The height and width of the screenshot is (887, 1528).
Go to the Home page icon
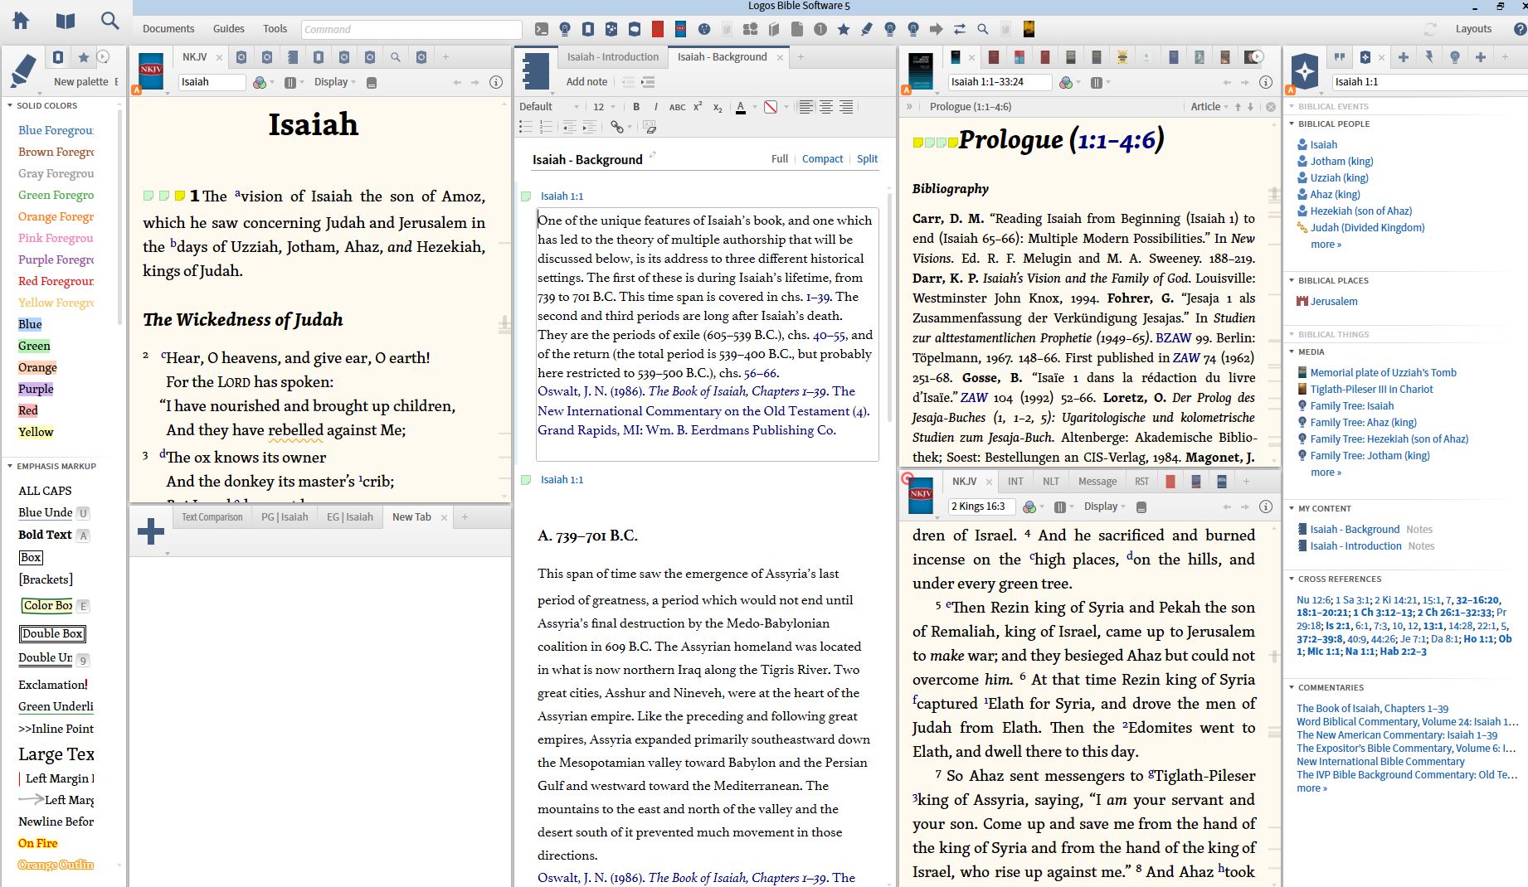21,21
